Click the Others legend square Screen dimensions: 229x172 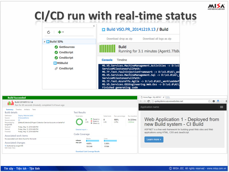(91, 123)
